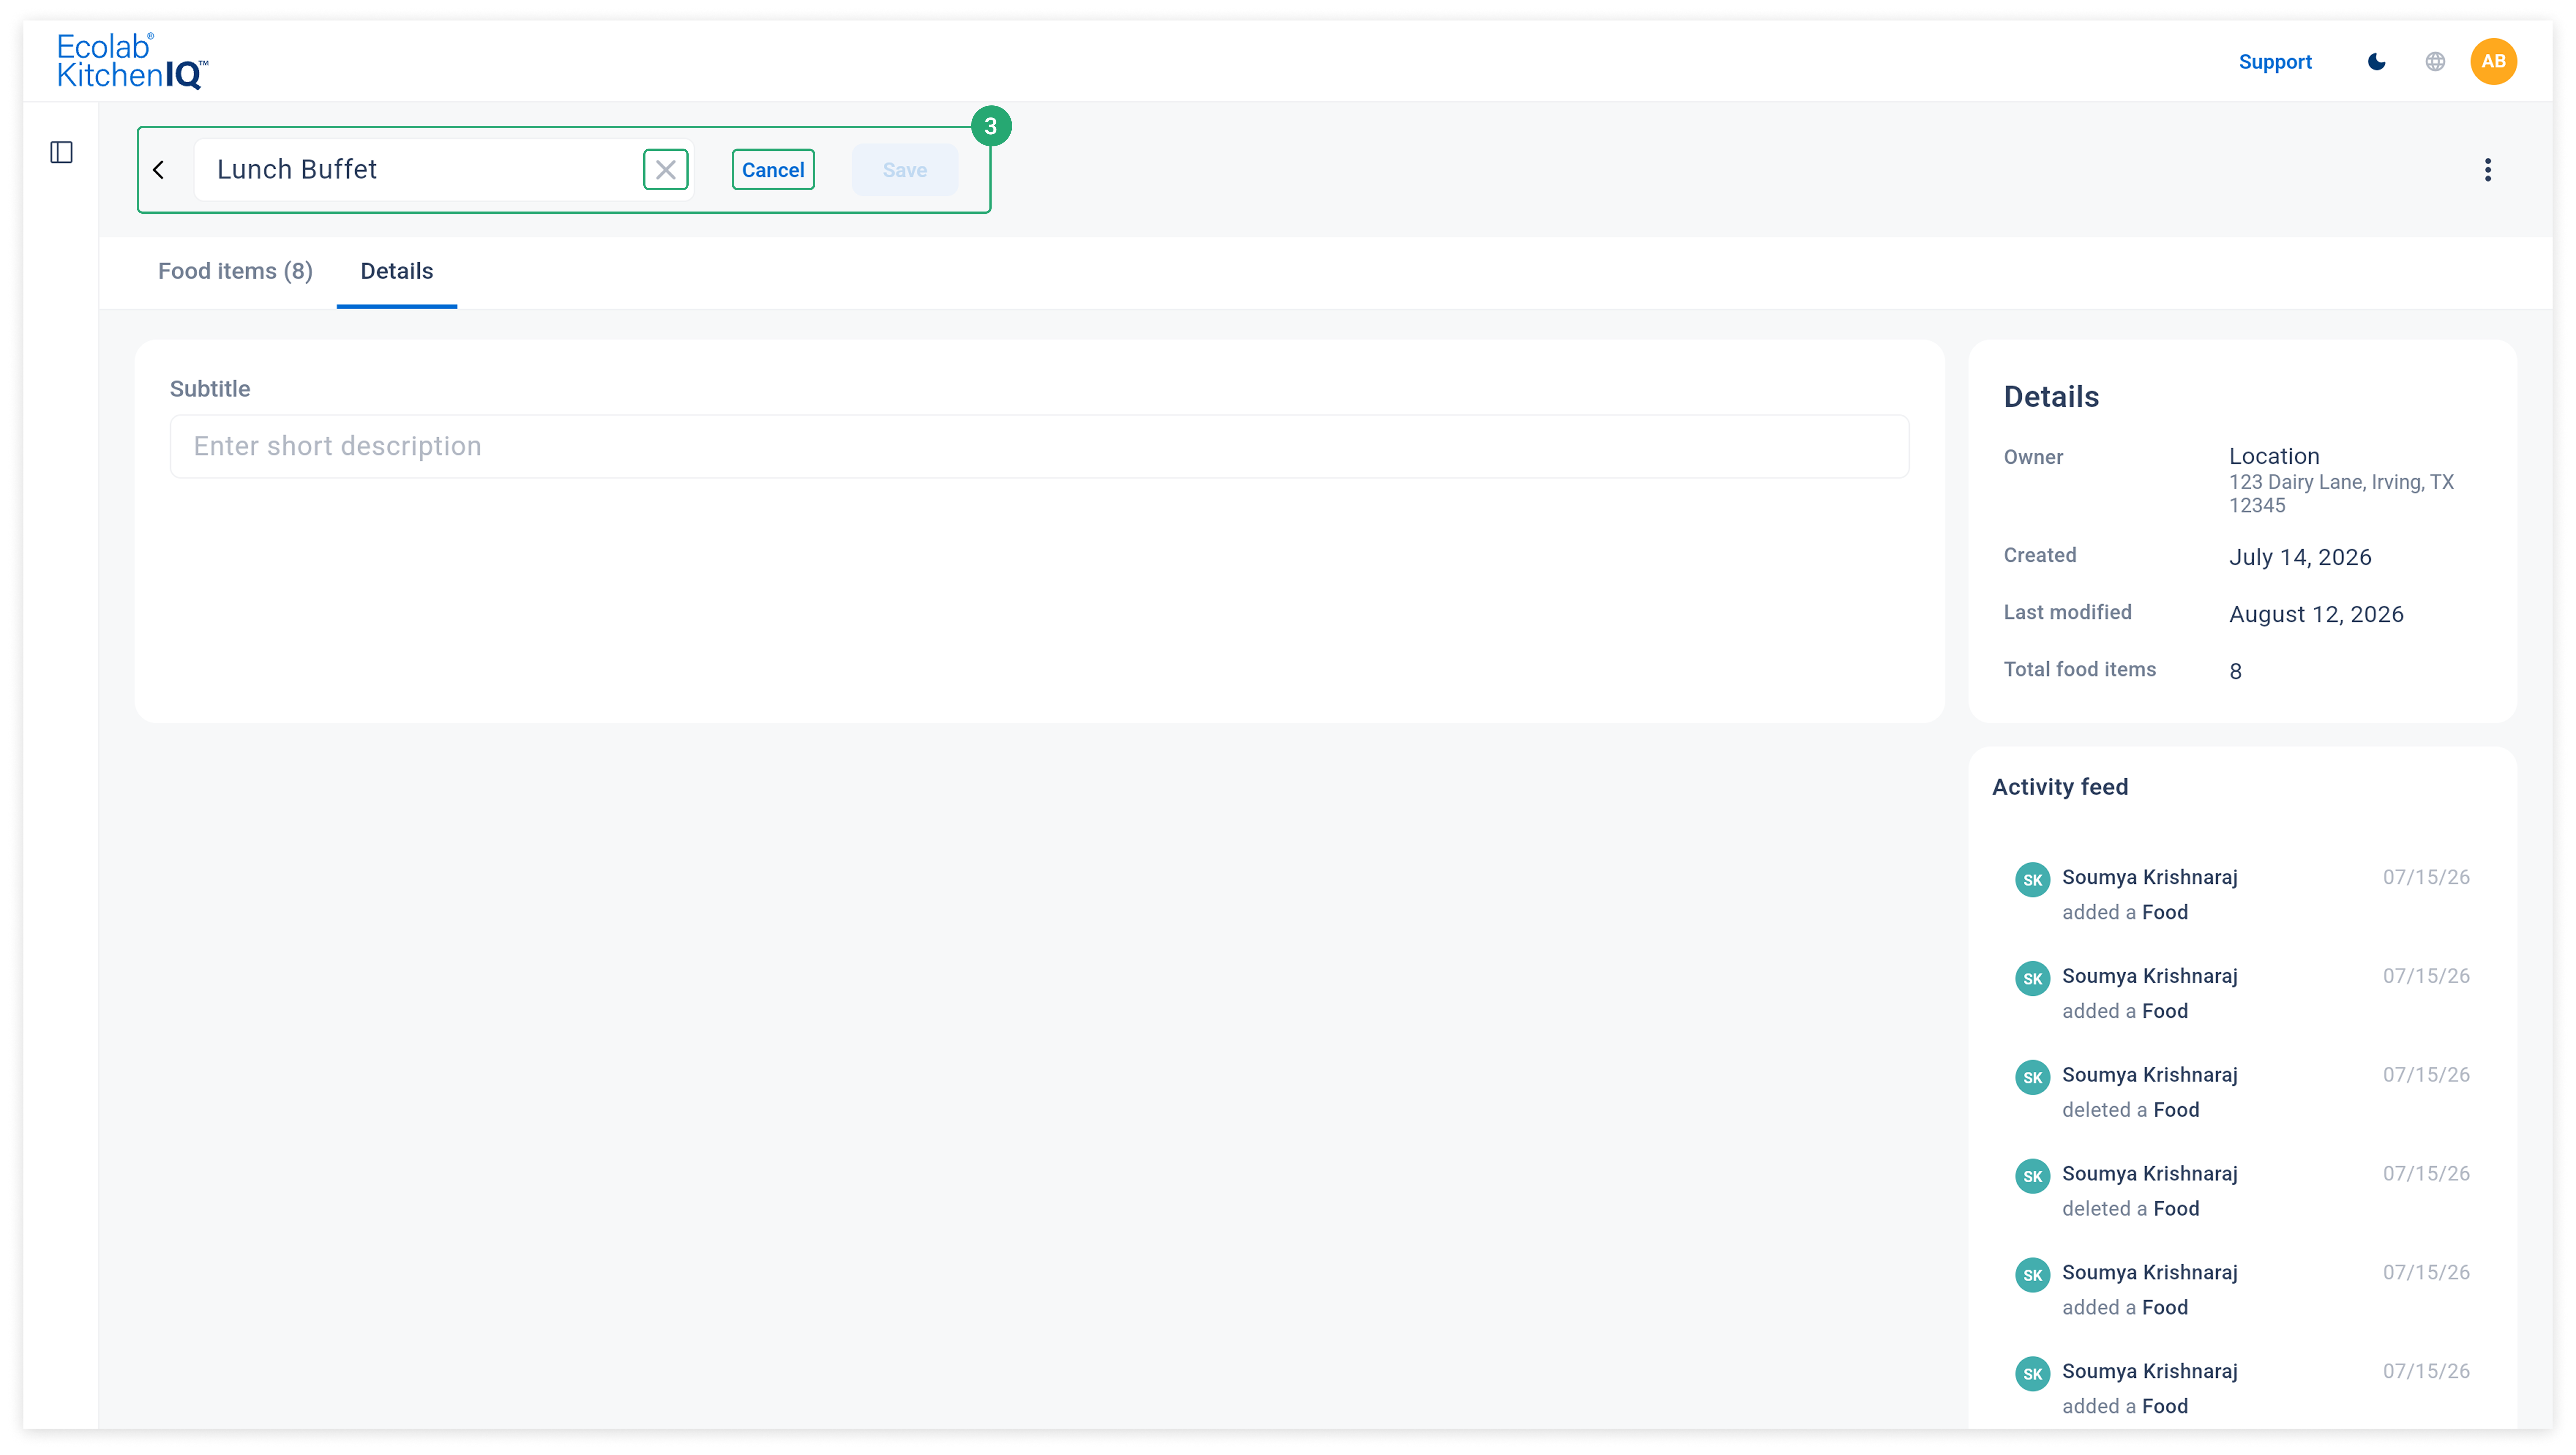Screen dimensions: 2576x1455
Task: Click the Activity feed heading
Action: [x=2060, y=787]
